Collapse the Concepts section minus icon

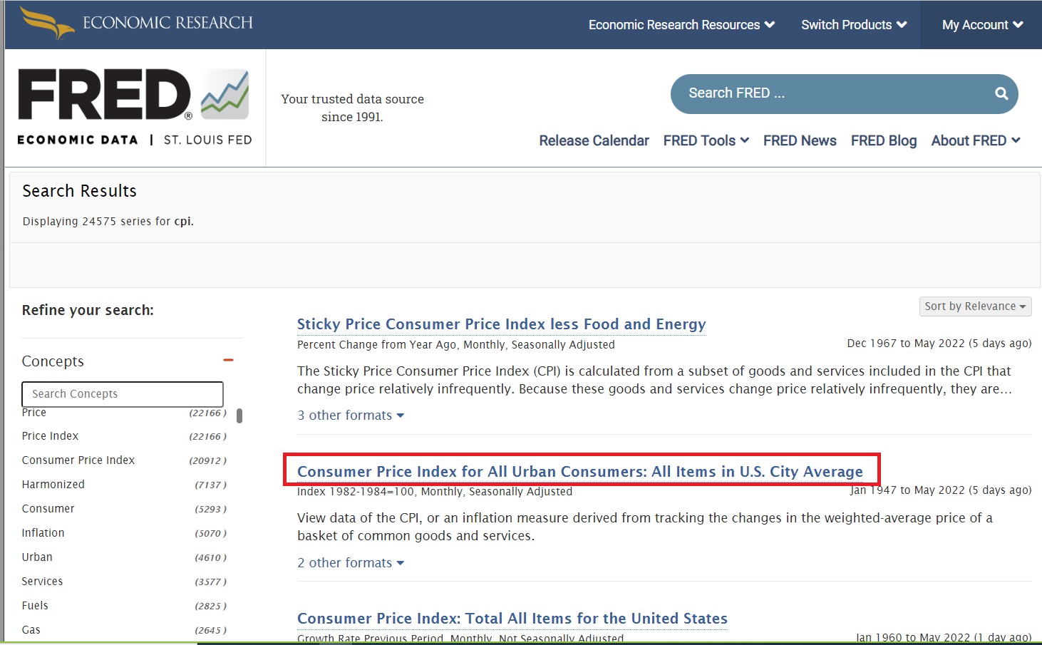[228, 361]
